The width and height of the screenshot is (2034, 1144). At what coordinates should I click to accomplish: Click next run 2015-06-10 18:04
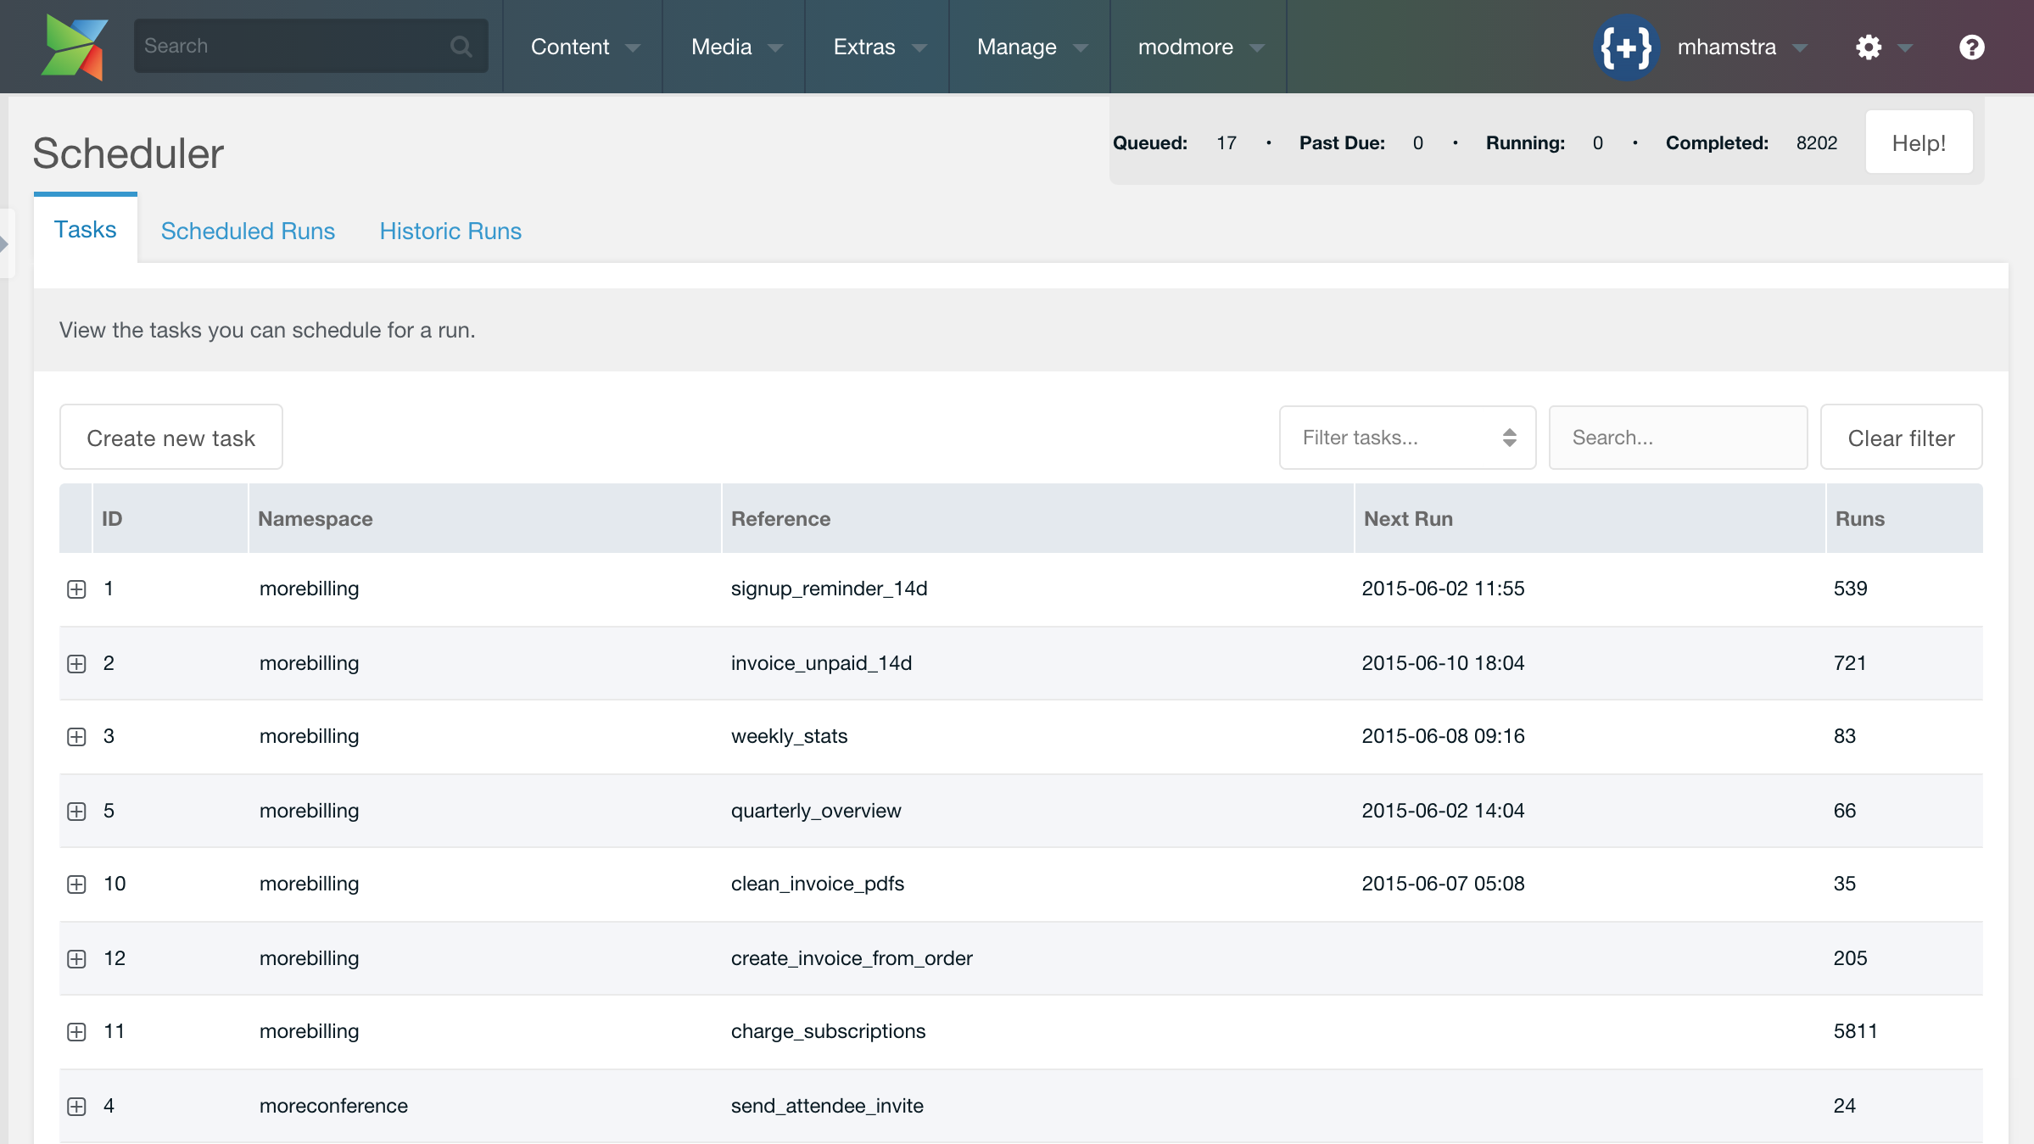point(1443,663)
